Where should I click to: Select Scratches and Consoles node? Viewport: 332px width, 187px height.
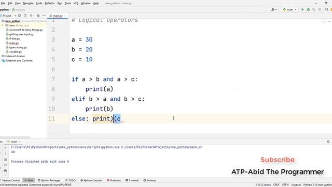(x=19, y=61)
